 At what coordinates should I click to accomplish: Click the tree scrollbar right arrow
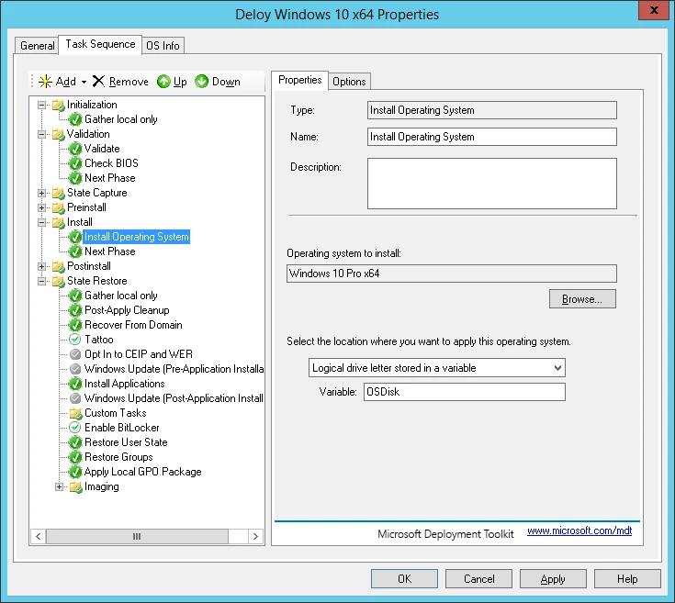coord(255,536)
